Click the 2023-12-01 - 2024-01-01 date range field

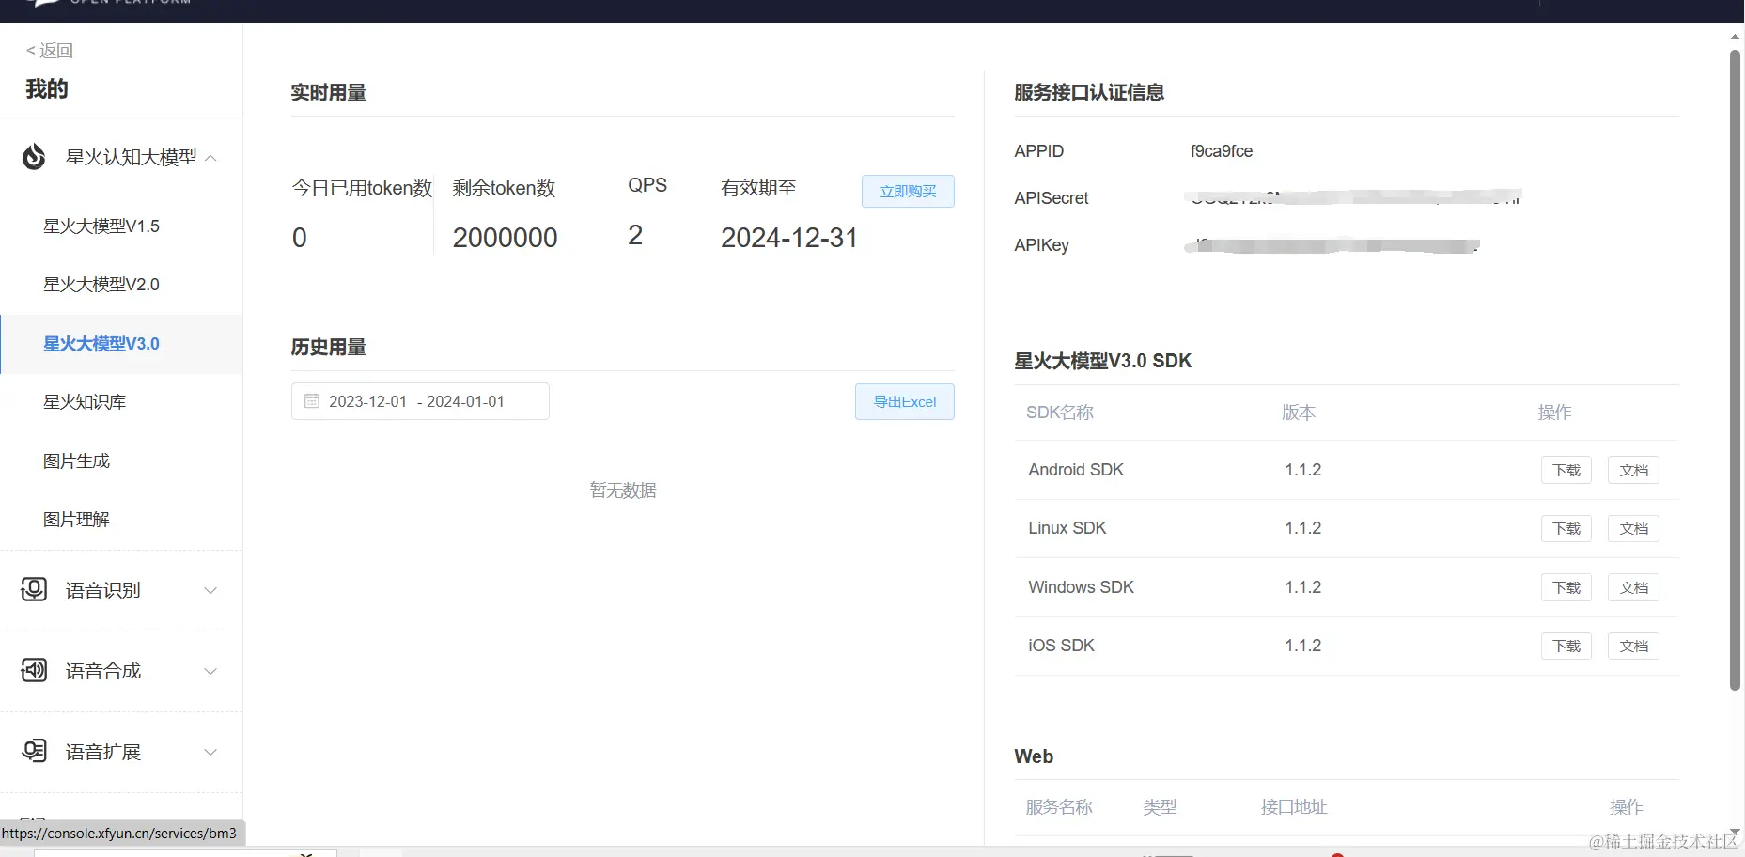(420, 401)
